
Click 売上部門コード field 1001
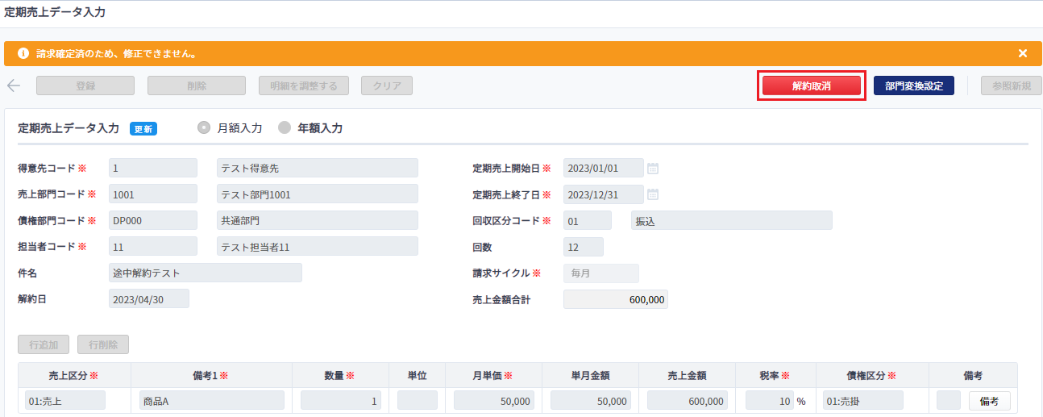tap(153, 194)
